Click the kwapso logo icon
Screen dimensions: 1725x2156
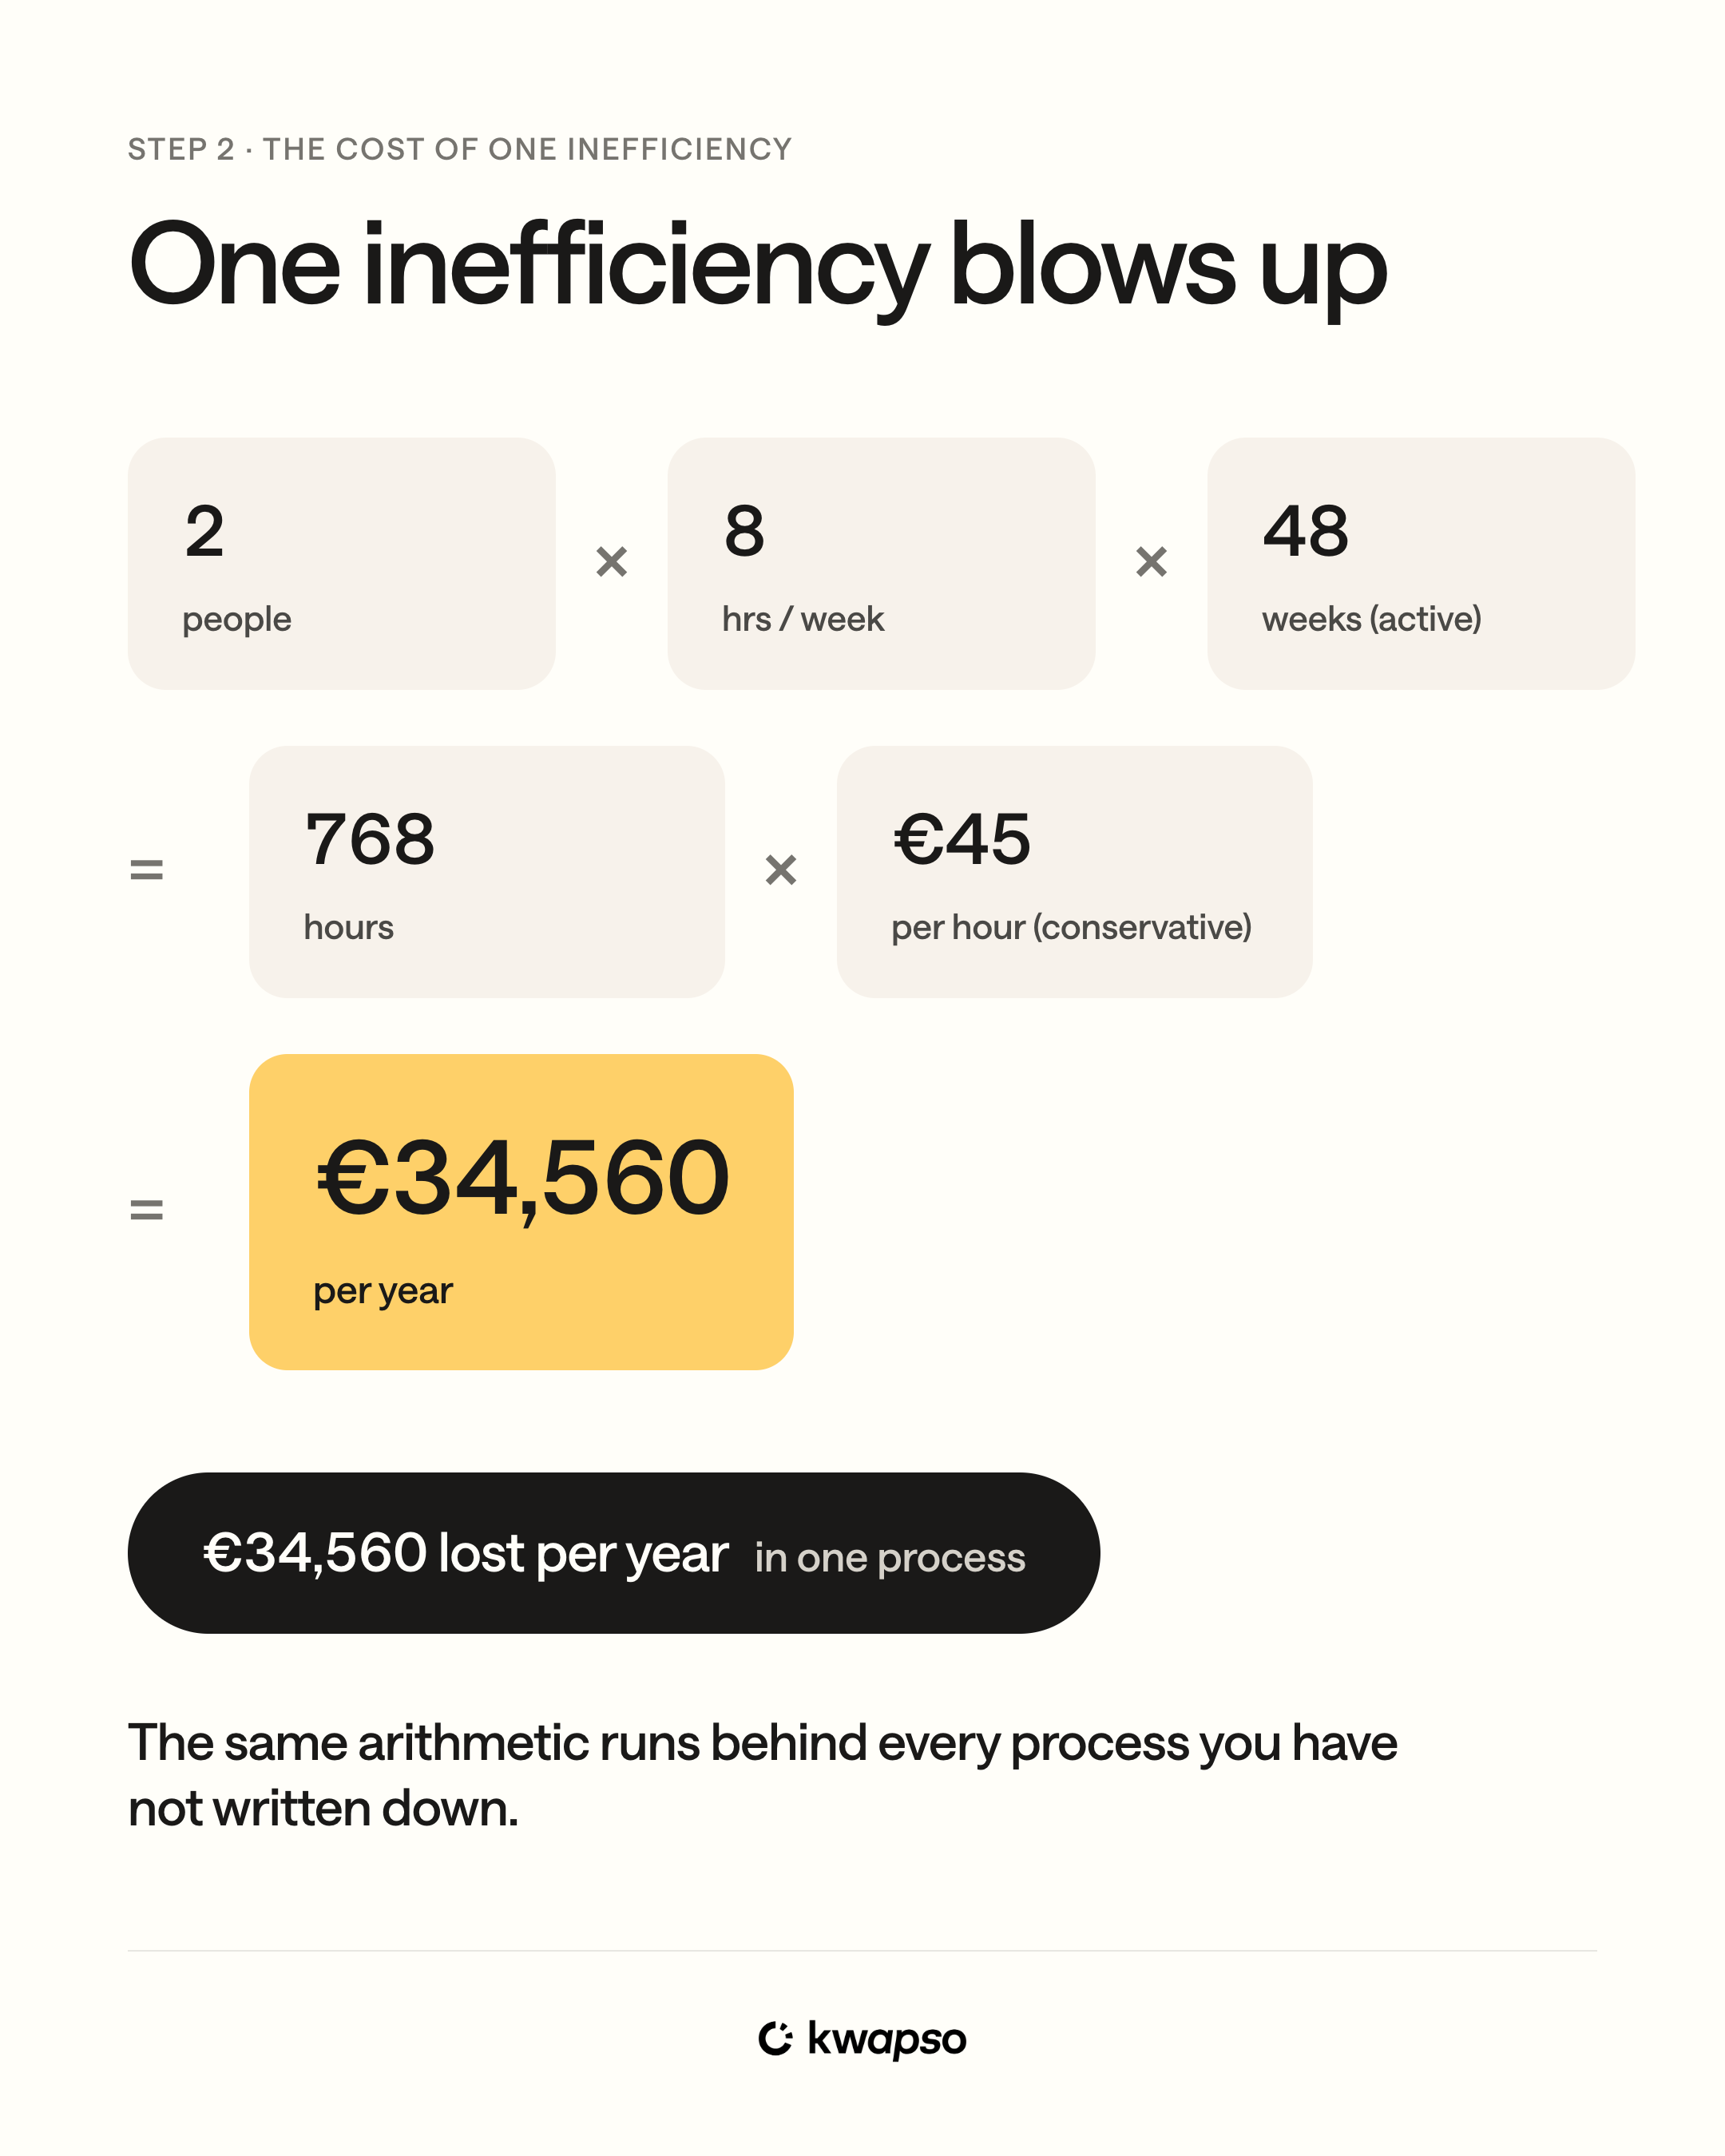click(x=775, y=2038)
